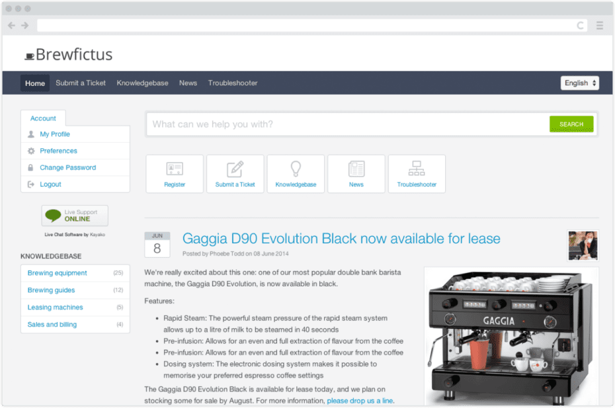Click the (4) count beside Sales and billing
Screen dimensions: 615x410
coord(120,325)
